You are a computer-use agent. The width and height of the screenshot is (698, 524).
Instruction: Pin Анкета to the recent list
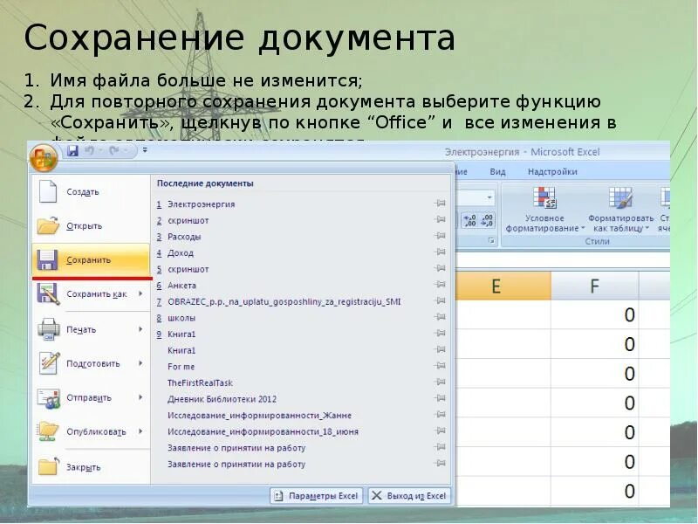tap(440, 284)
